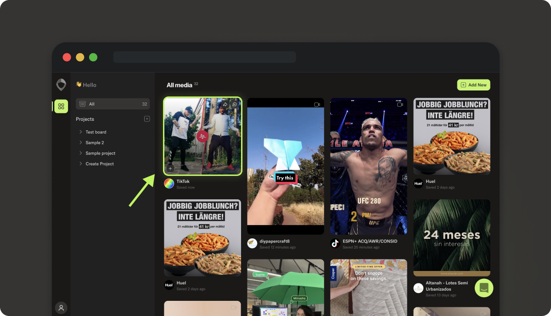Click the comment icon on the TikTok card
Screen dimensions: 551x316
pos(234,105)
